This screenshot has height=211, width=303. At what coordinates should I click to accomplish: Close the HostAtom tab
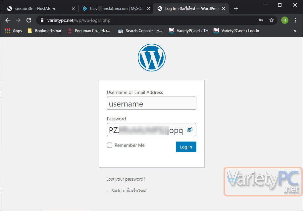pos(73,9)
